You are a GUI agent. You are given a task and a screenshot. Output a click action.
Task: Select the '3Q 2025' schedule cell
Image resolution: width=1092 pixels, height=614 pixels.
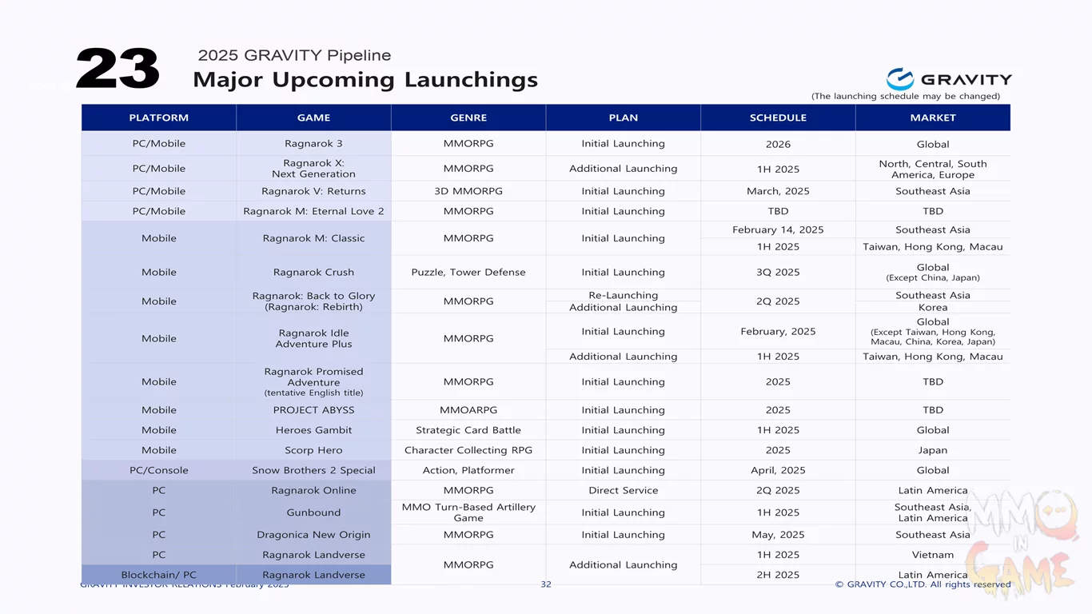click(778, 272)
